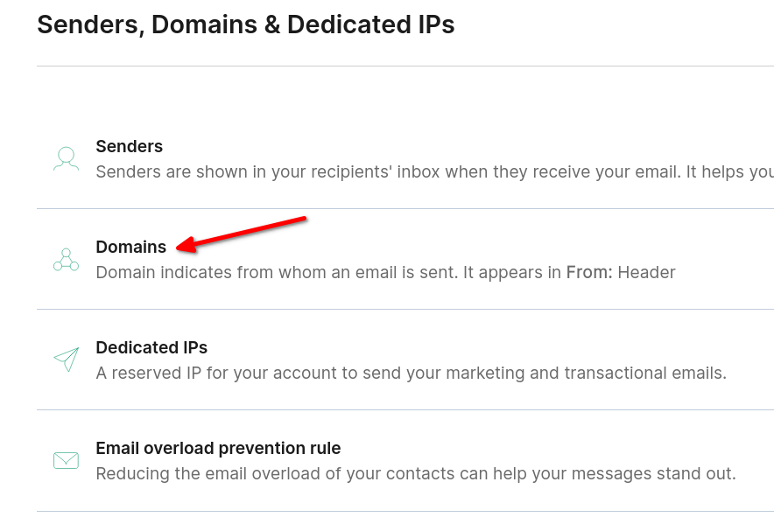The height and width of the screenshot is (517, 774).
Task: Click the Reducing email overload description
Action: [416, 473]
